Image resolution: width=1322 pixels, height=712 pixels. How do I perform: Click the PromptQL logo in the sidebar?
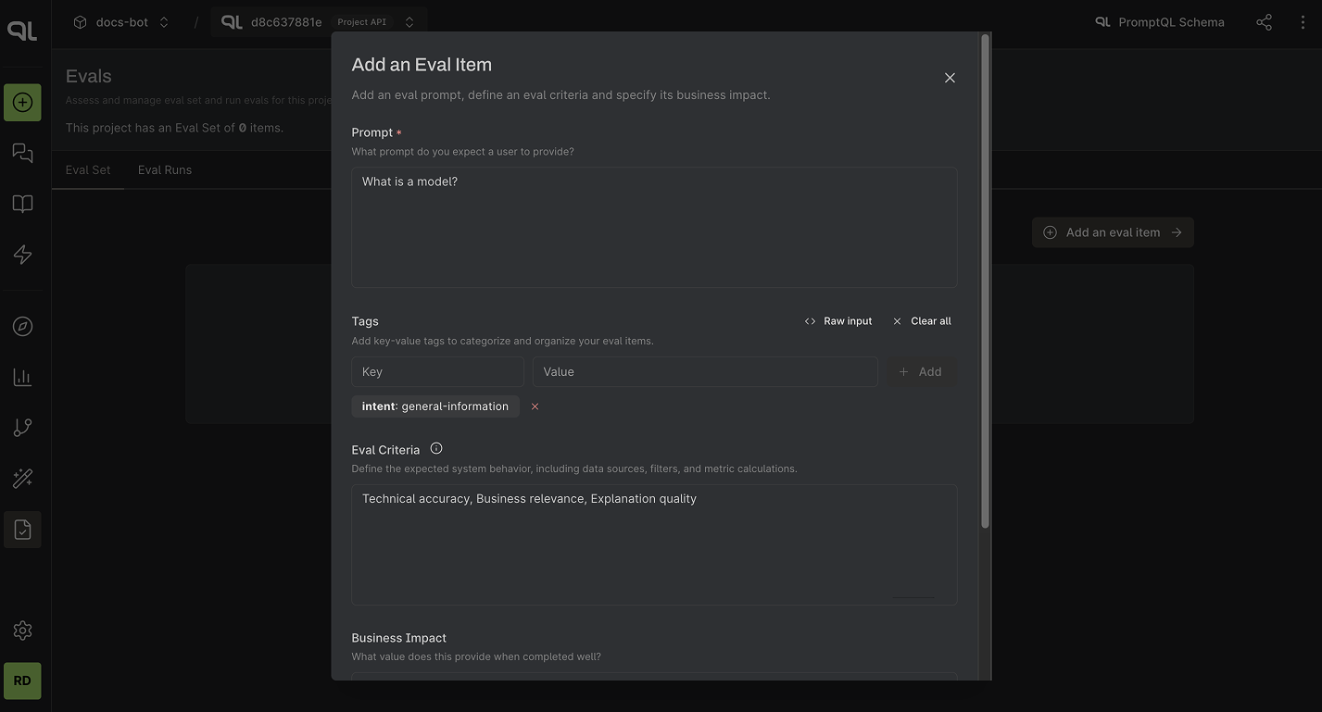[22, 30]
